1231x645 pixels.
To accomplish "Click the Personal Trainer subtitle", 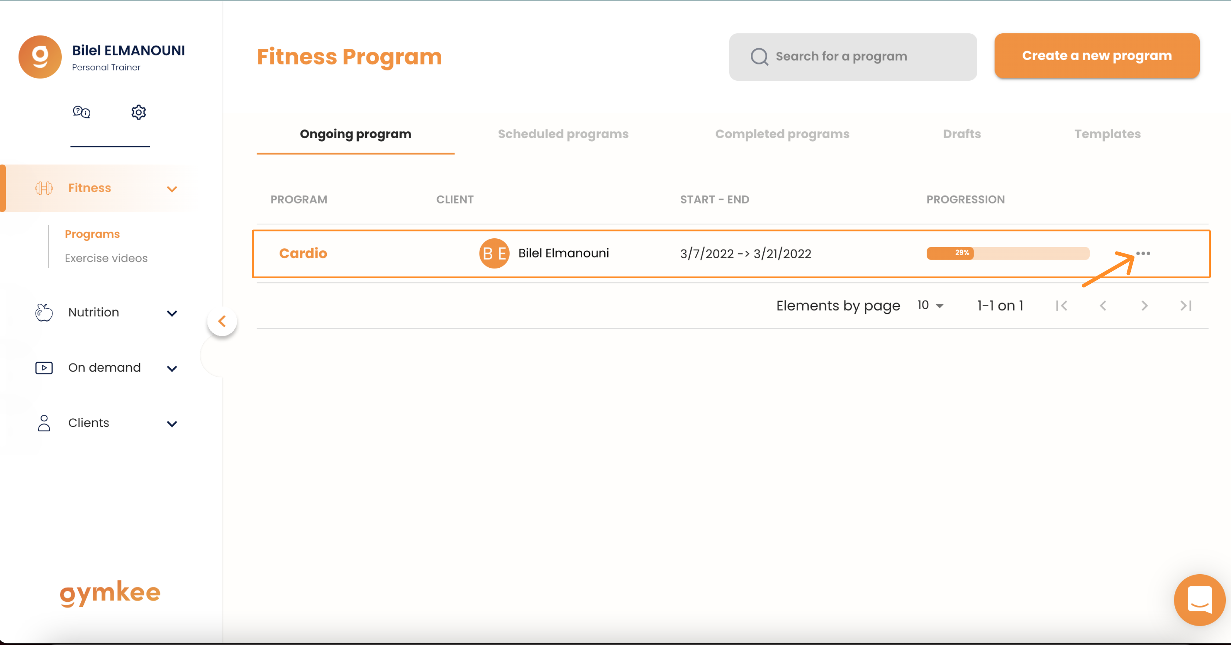I will point(106,68).
